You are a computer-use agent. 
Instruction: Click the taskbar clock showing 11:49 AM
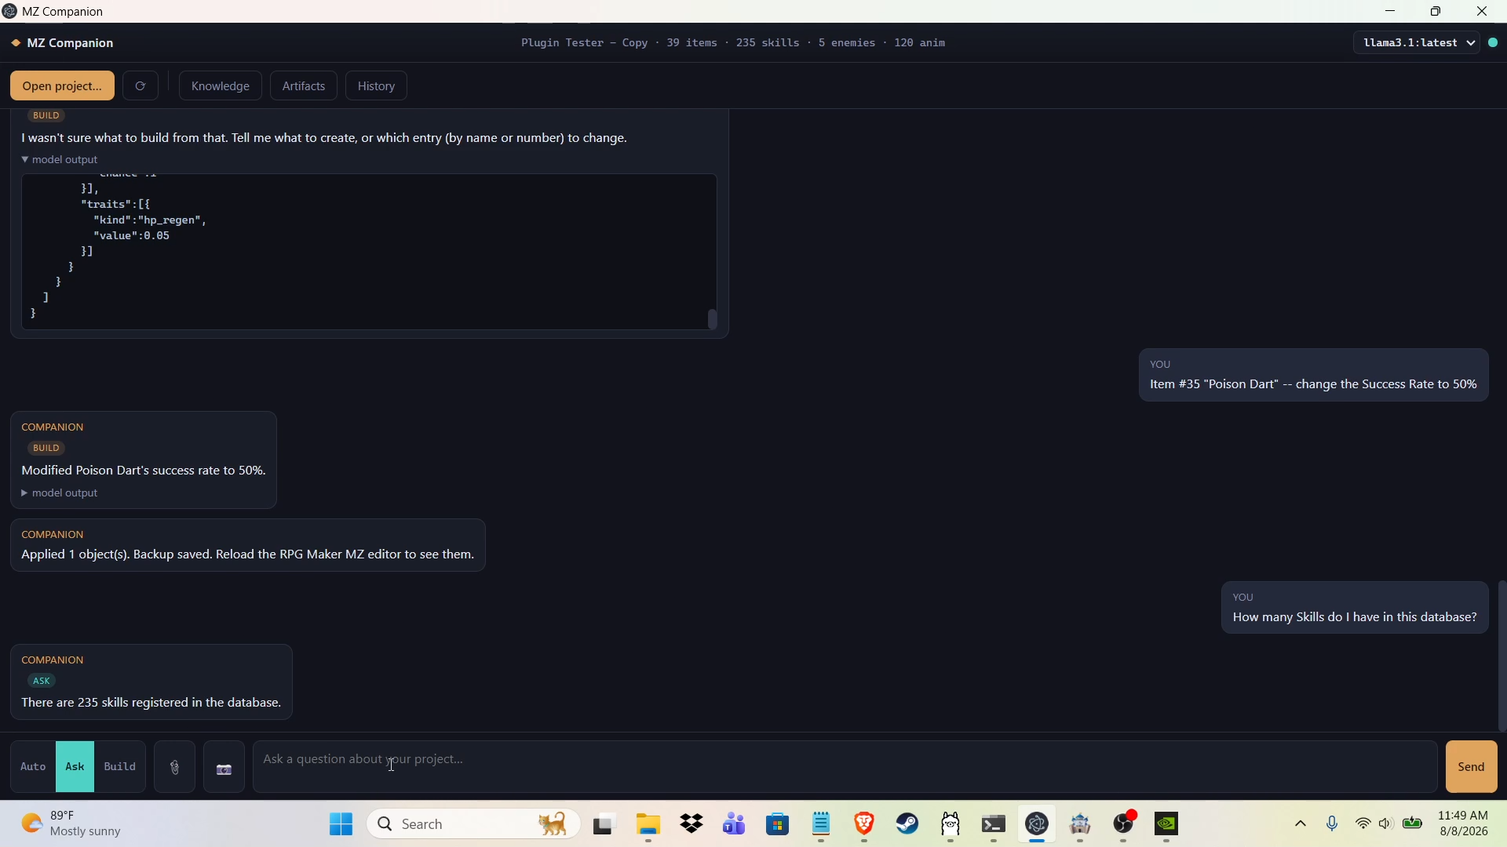tap(1463, 824)
